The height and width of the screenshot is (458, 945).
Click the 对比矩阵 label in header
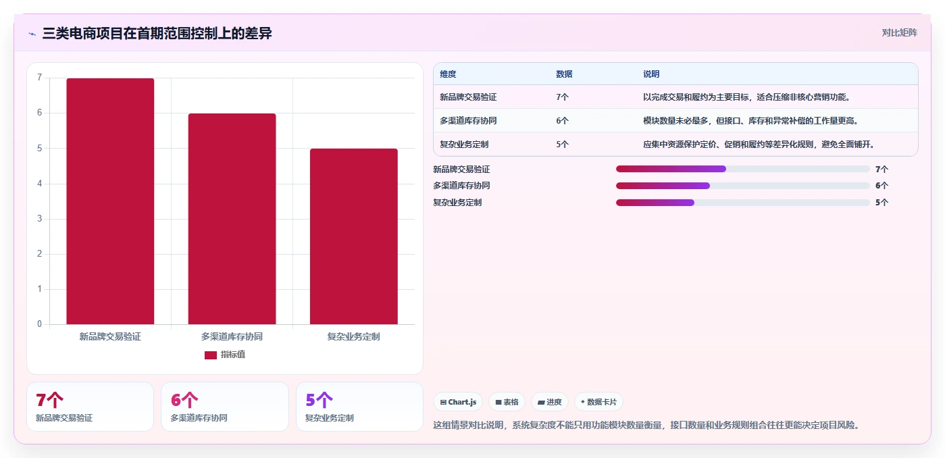pyautogui.click(x=899, y=32)
